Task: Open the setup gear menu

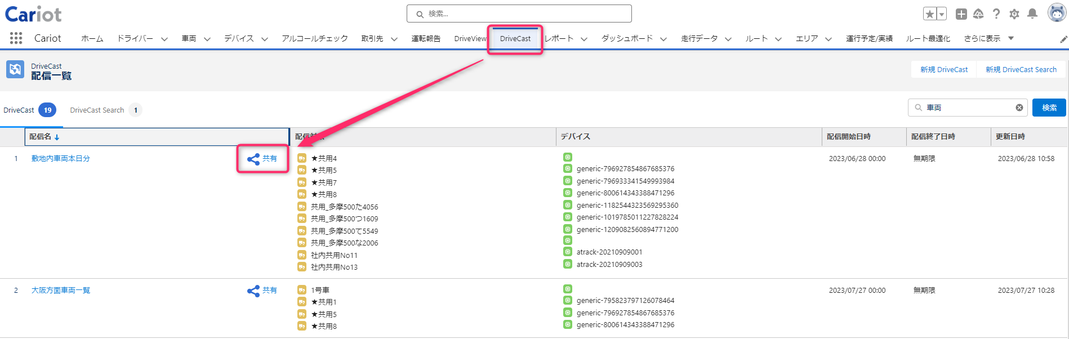Action: pyautogui.click(x=1014, y=14)
